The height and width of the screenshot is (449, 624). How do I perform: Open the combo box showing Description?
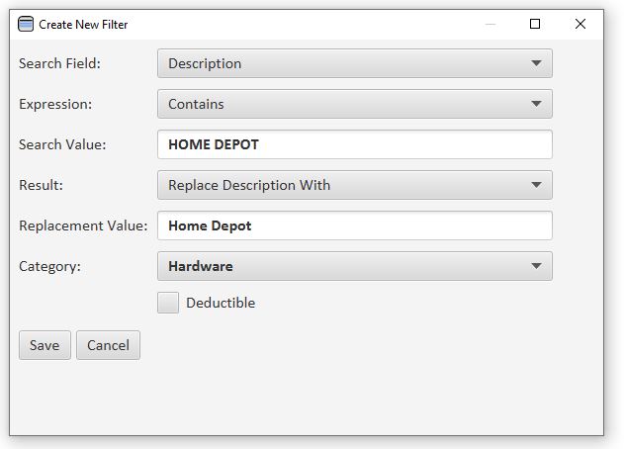pos(355,63)
